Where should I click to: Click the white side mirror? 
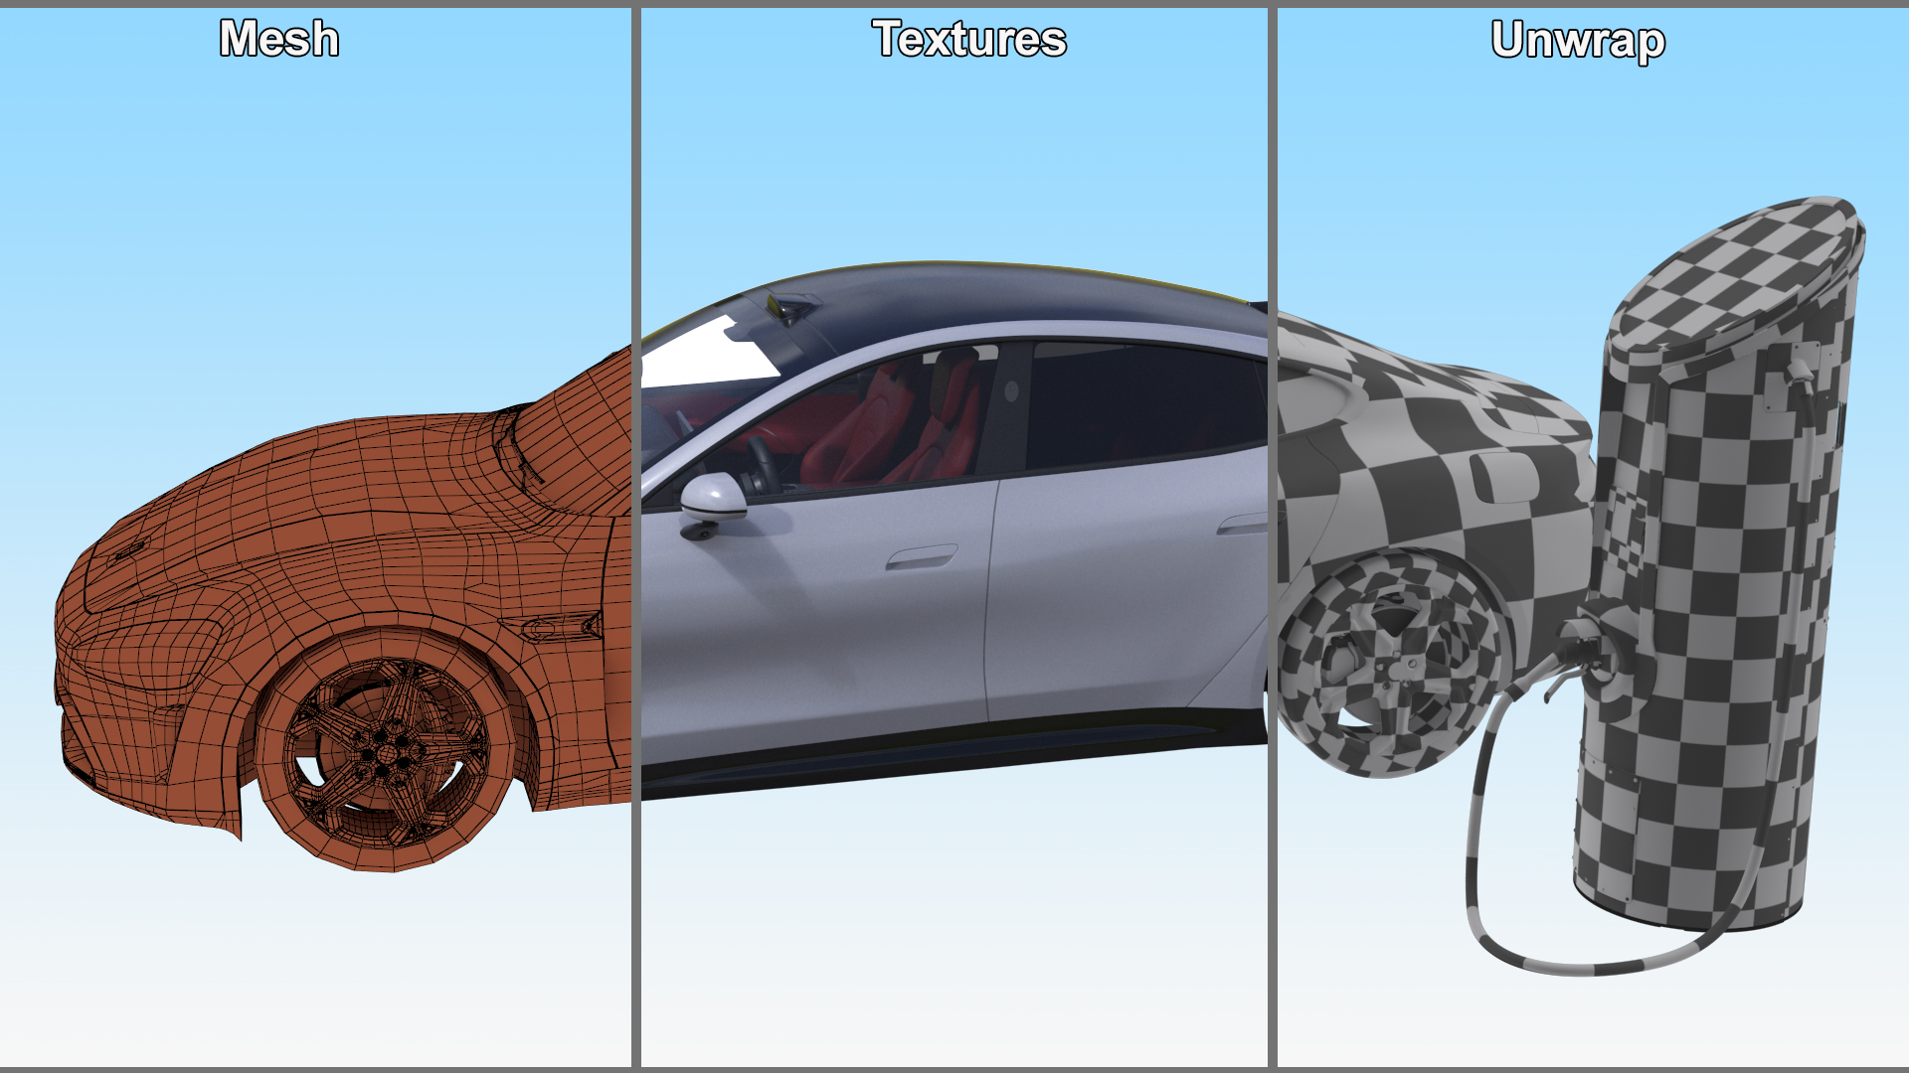click(714, 497)
